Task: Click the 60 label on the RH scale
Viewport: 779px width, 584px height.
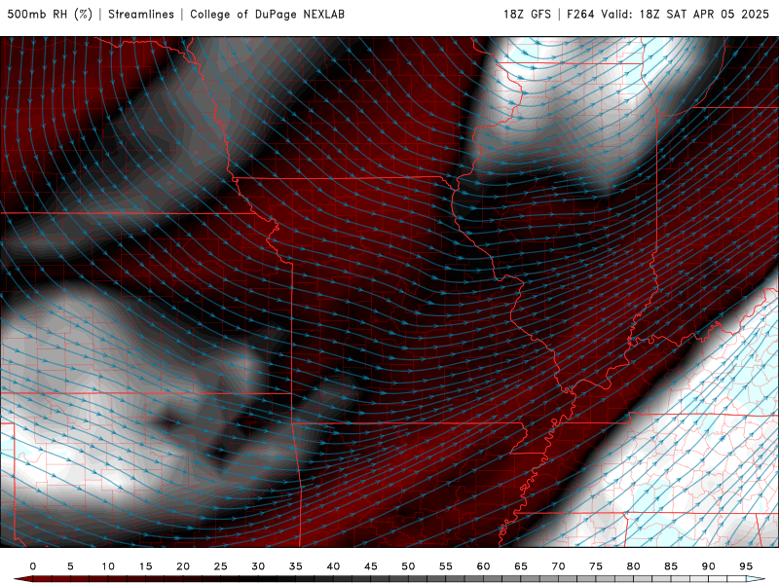Action: 483,566
